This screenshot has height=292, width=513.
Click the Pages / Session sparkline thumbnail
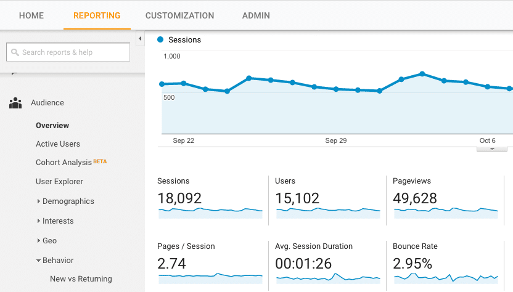coord(210,278)
